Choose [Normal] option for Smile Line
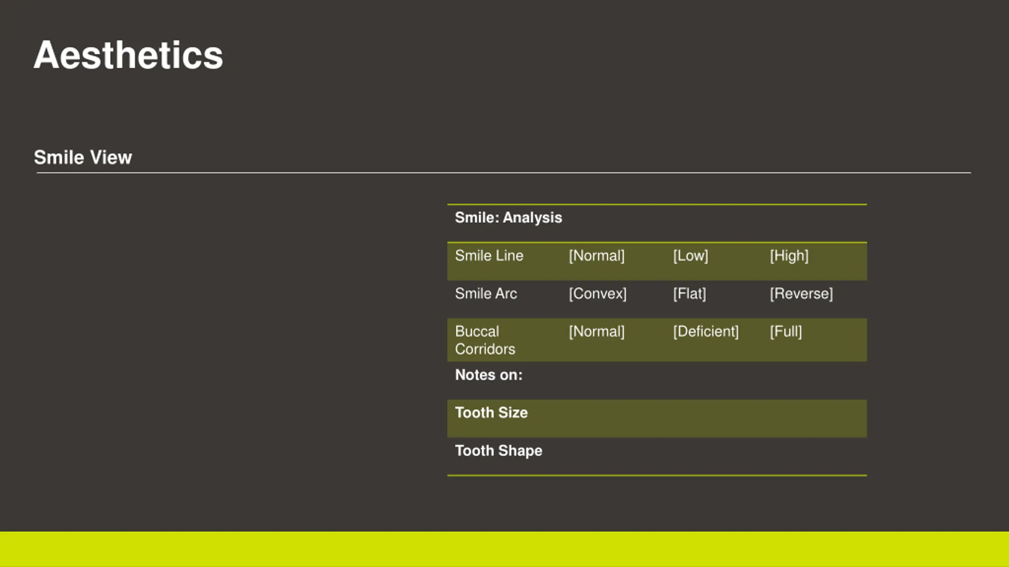Screen dimensions: 1009x567 tap(597, 256)
